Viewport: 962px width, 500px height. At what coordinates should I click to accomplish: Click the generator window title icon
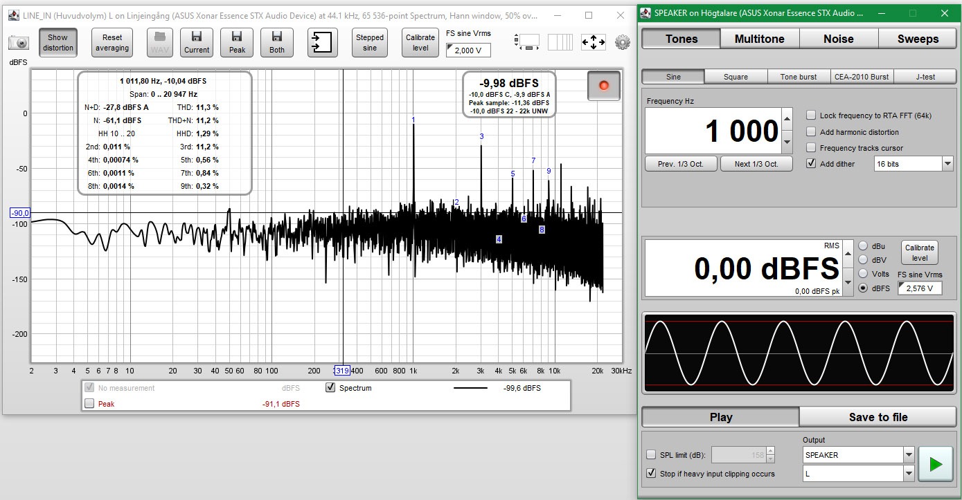point(645,12)
